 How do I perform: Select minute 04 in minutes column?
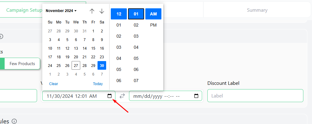point(136,48)
